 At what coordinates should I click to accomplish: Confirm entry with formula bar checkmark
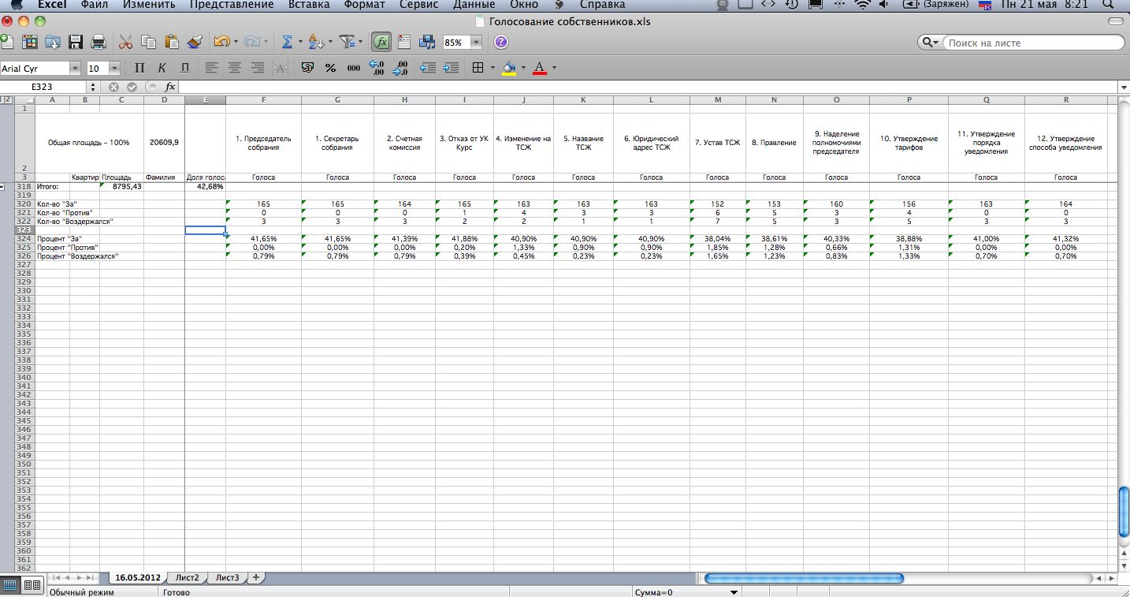pos(132,87)
